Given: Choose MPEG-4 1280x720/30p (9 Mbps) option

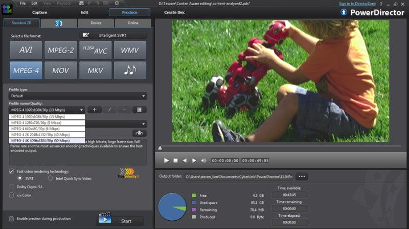Looking at the screenshot, I should point(47,123).
